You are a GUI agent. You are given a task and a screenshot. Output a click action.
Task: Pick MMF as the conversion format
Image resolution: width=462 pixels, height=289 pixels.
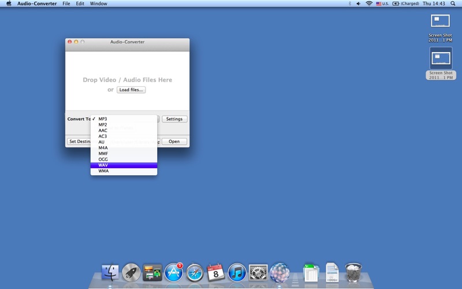pyautogui.click(x=124, y=153)
